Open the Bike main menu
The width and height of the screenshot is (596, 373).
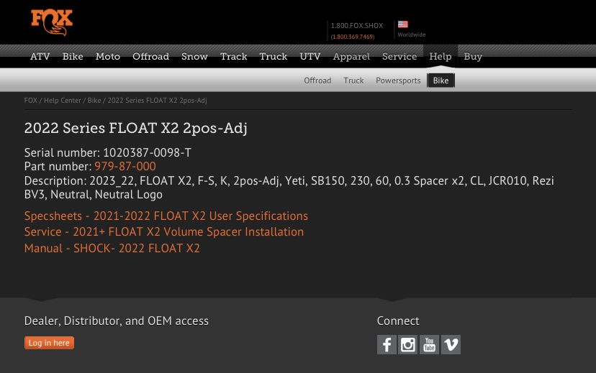tap(73, 56)
